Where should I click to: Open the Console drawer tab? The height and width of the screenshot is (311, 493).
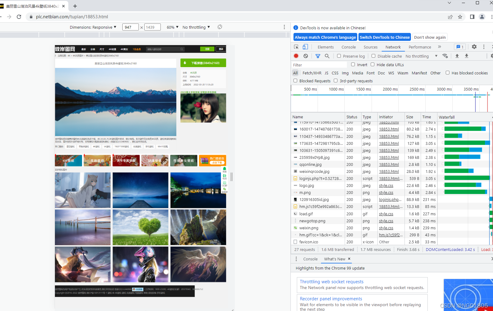click(x=310, y=259)
